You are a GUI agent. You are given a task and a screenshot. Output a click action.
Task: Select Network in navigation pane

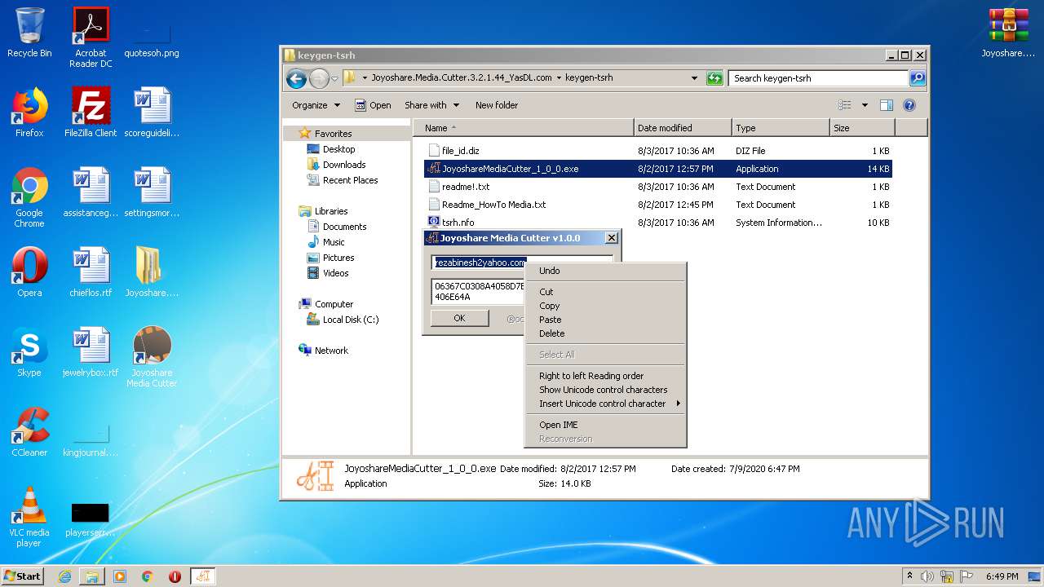pyautogui.click(x=331, y=351)
